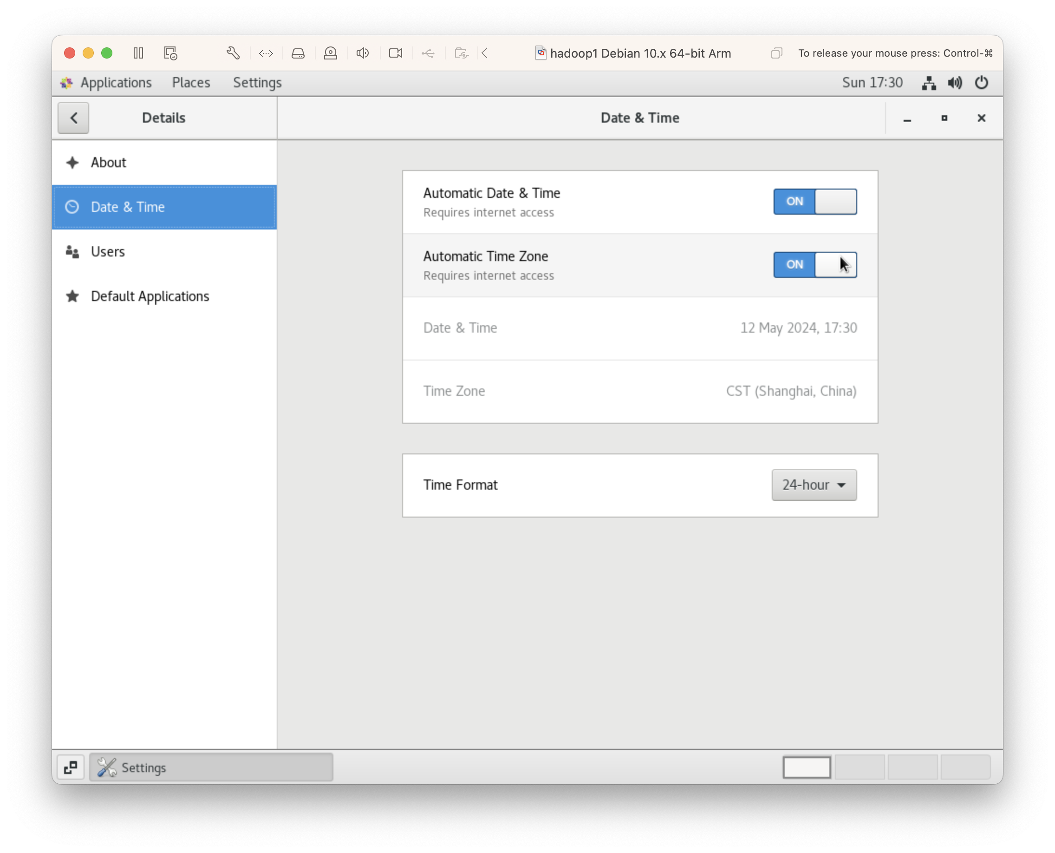Maximize the Settings window
The image size is (1055, 853).
click(x=944, y=118)
